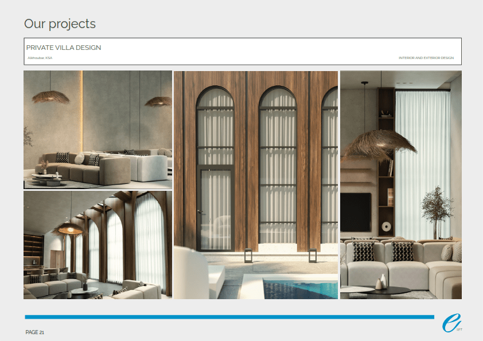Viewport: 483px width, 341px height.
Task: Click the 'PAGE 21' footer label
Action: [x=35, y=332]
